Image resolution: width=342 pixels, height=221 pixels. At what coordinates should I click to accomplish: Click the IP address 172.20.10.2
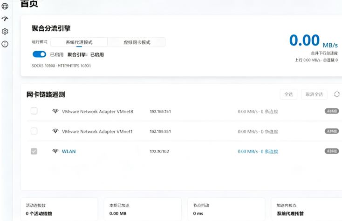[x=159, y=151]
